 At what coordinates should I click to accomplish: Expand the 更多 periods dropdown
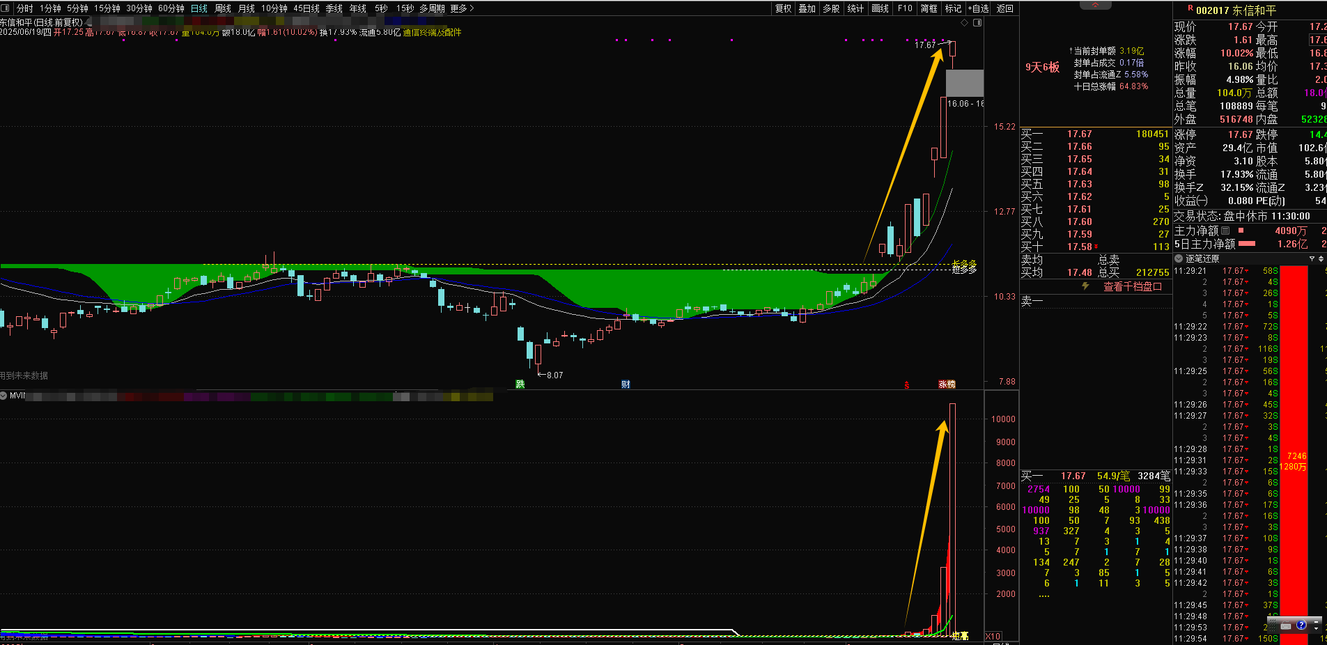click(462, 8)
